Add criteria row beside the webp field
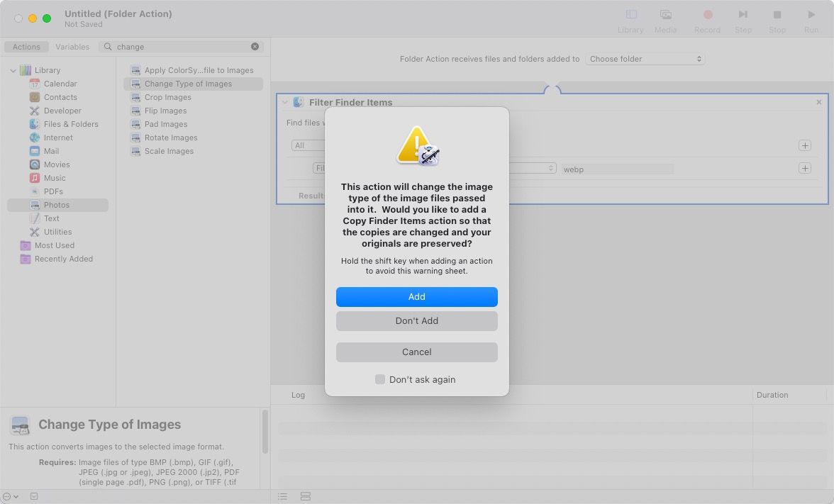Image resolution: width=834 pixels, height=504 pixels. tap(805, 168)
